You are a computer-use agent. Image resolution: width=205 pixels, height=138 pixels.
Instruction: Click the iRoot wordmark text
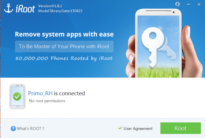coord(25,9)
